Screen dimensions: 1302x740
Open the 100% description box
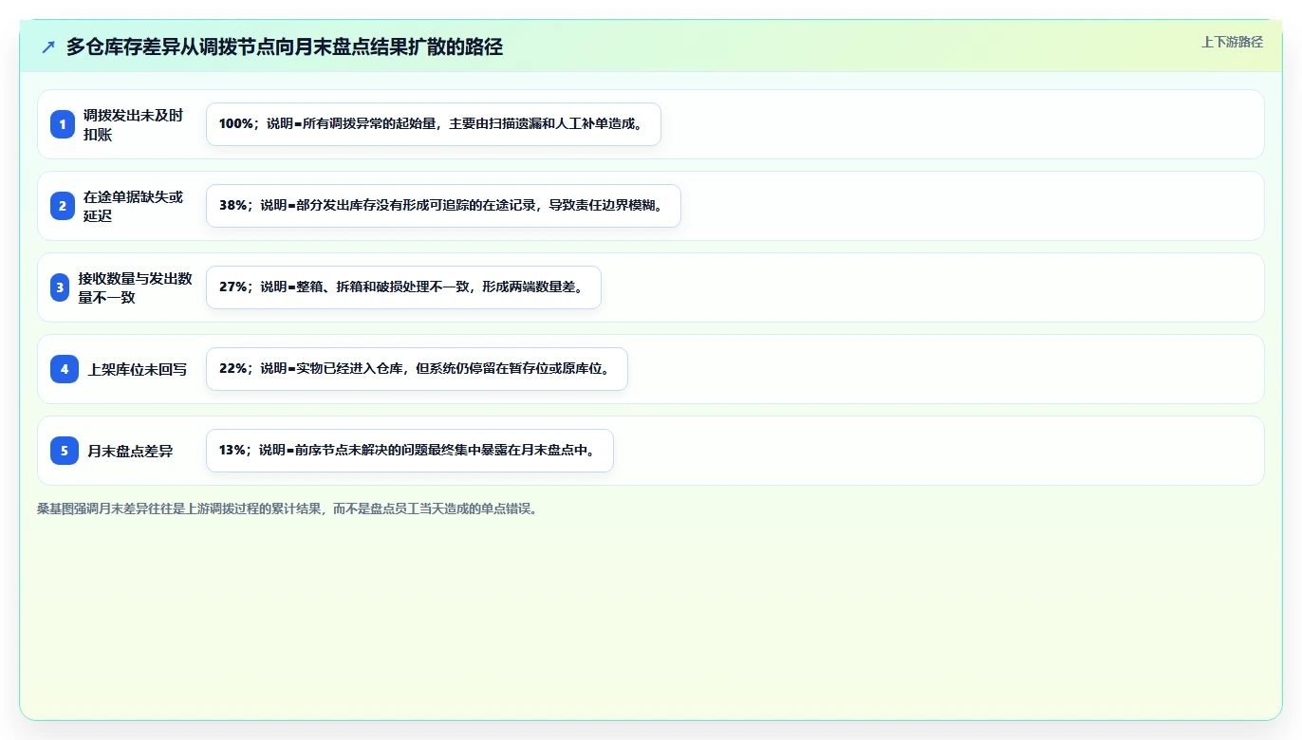coord(433,124)
